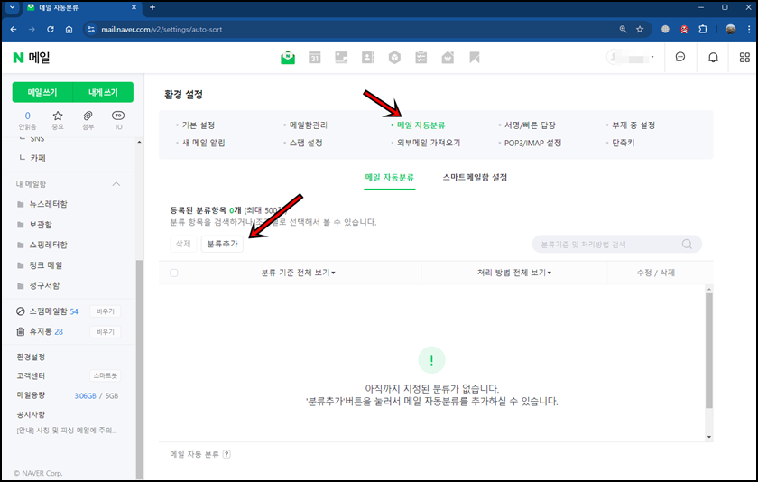Open the Calendar service icon
The height and width of the screenshot is (482, 758).
[315, 58]
